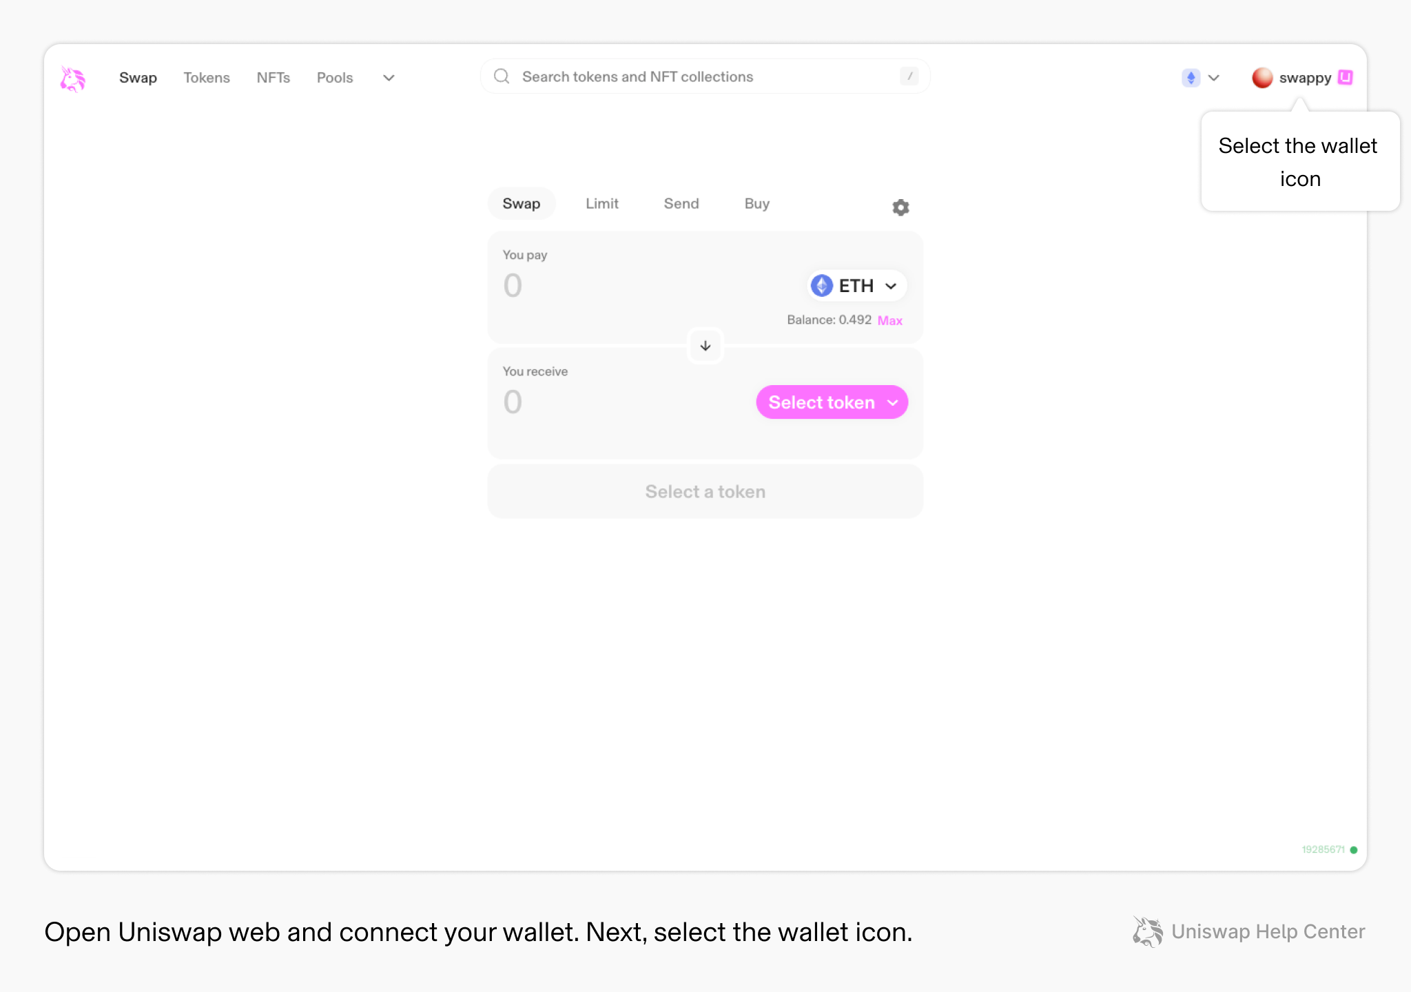Click the red wallet avatar icon

[1262, 78]
